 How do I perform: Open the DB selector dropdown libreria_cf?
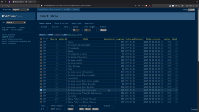point(16,22)
